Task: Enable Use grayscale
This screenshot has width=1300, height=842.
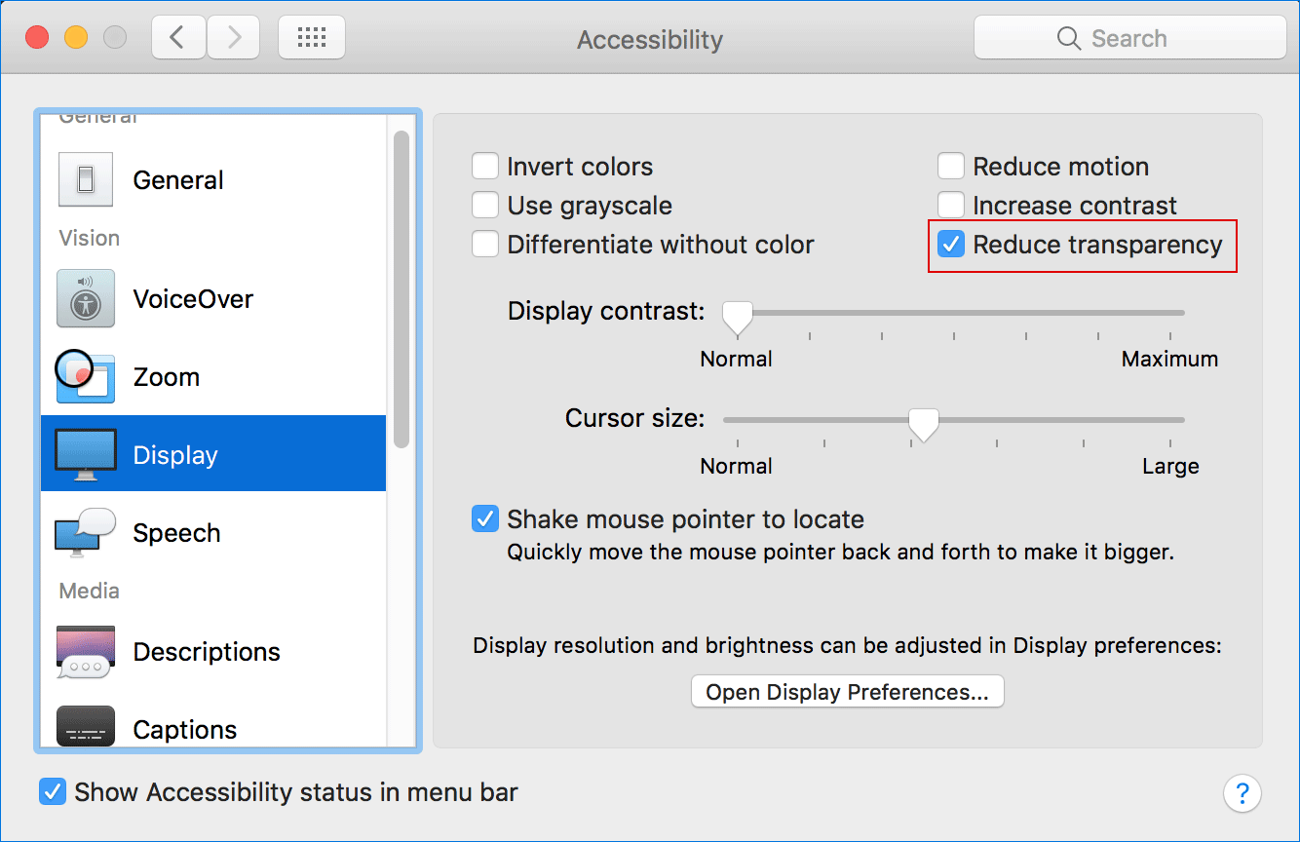Action: [x=484, y=205]
